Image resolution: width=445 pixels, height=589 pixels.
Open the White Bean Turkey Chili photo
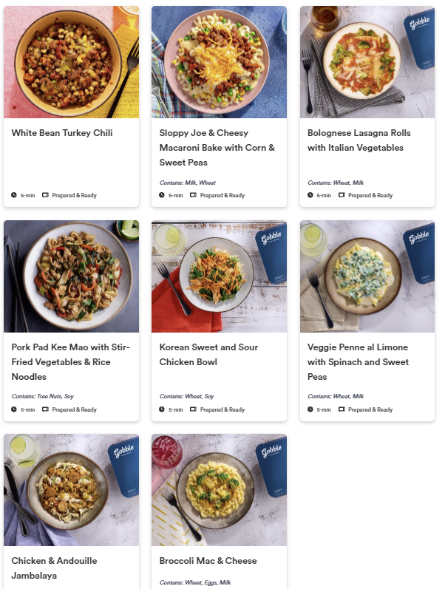[x=71, y=62]
